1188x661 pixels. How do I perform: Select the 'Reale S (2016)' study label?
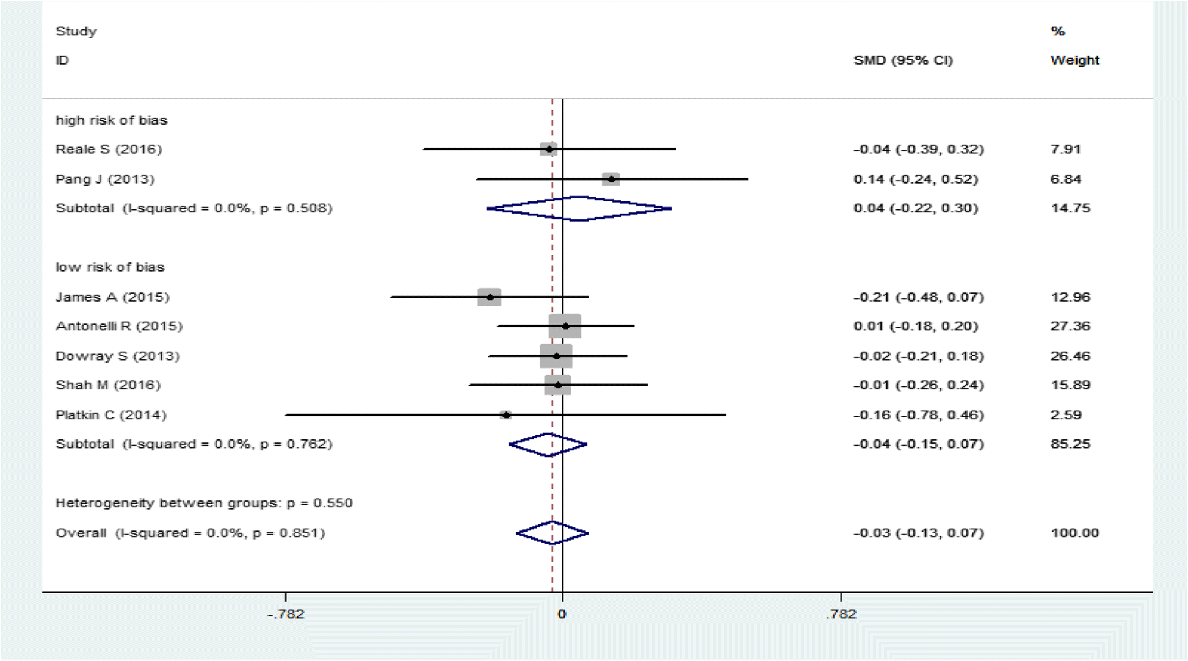point(109,149)
